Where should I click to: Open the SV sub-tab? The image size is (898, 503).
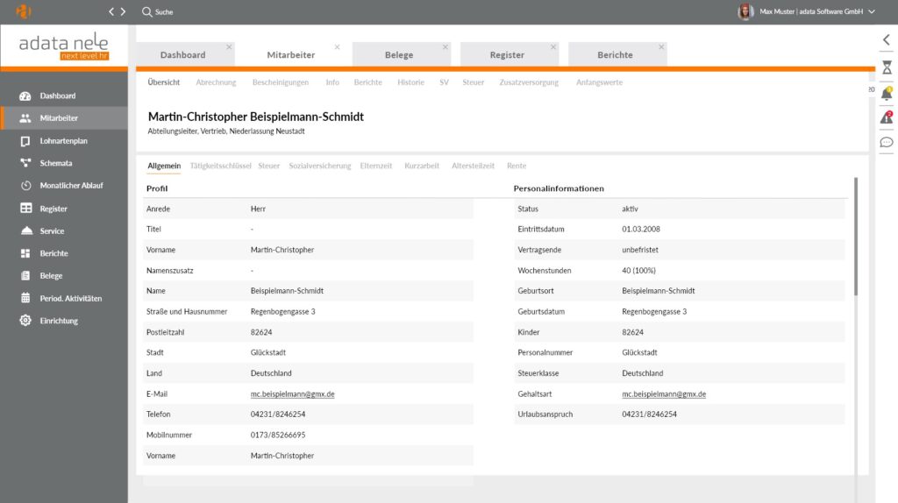(x=444, y=82)
